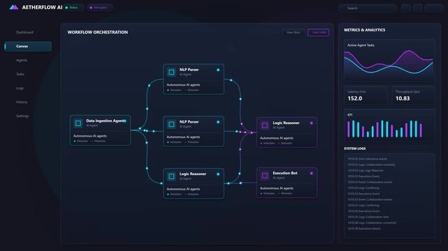Click the 'Data Ingestion Agent' node title
The height and width of the screenshot is (251, 448).
point(105,121)
